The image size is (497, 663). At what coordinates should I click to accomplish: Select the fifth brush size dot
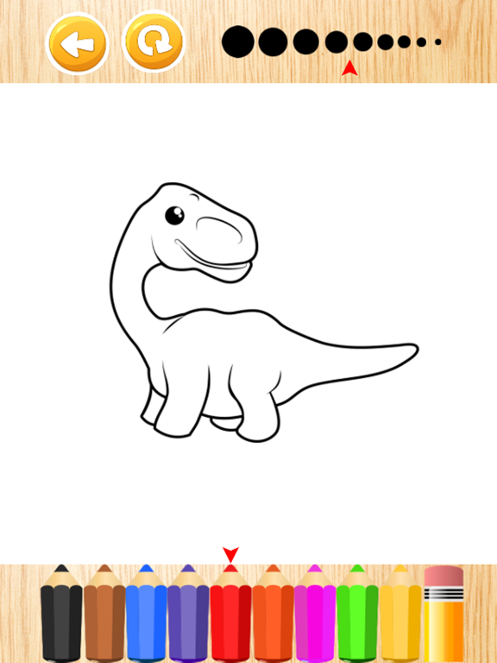tap(363, 41)
